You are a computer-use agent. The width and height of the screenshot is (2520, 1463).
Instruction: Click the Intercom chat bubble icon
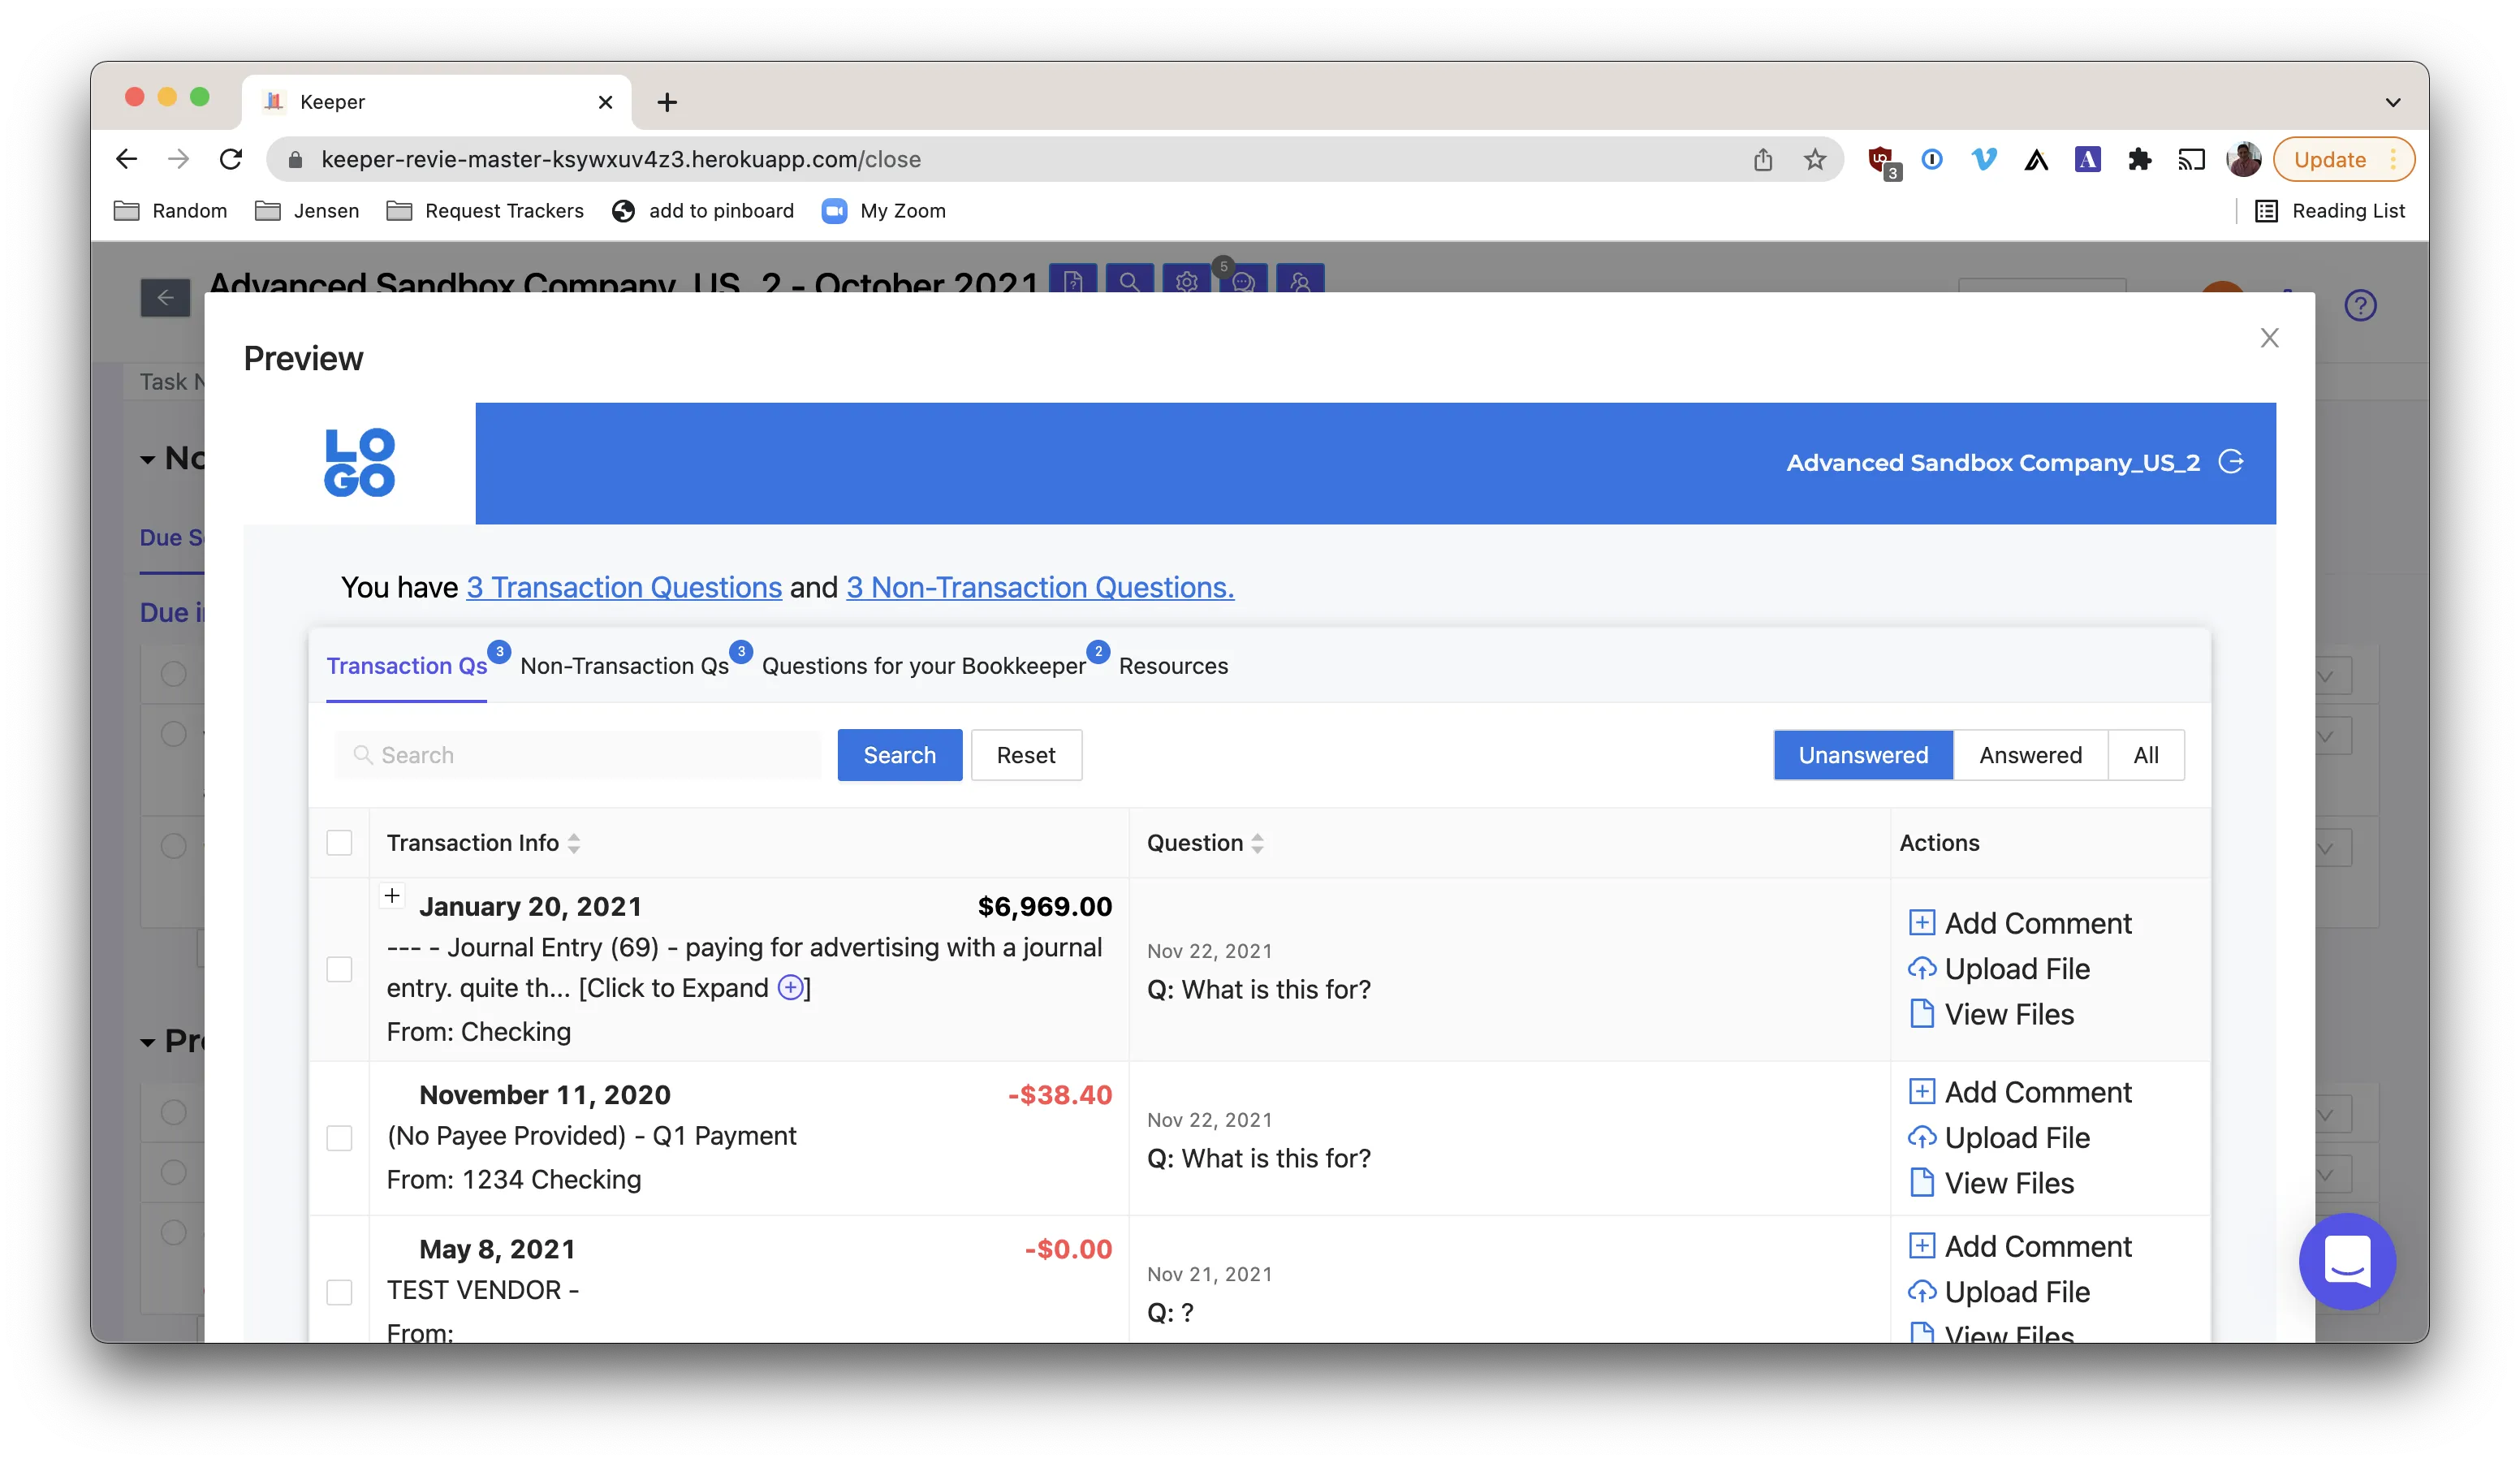tap(2346, 1261)
